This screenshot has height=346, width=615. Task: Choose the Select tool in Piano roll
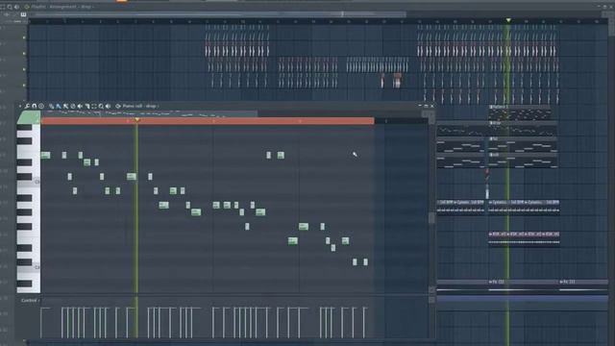pyautogui.click(x=94, y=106)
